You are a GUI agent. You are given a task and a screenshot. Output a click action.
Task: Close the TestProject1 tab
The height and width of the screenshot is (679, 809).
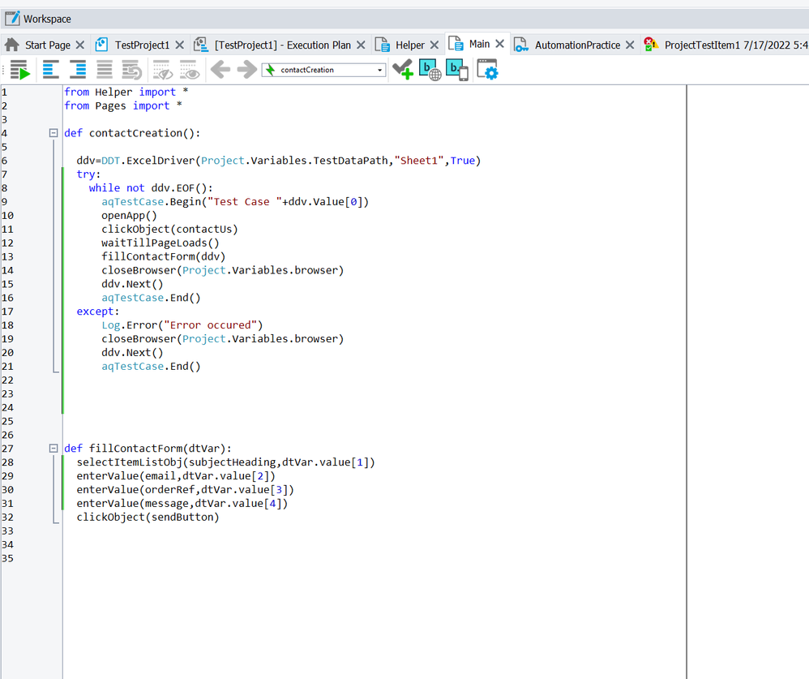coord(180,45)
